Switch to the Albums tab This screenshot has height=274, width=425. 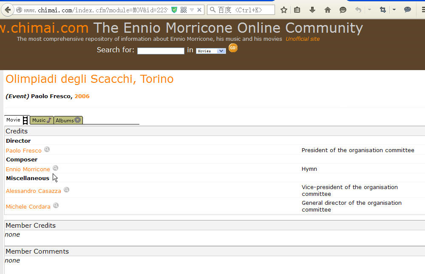[68, 120]
